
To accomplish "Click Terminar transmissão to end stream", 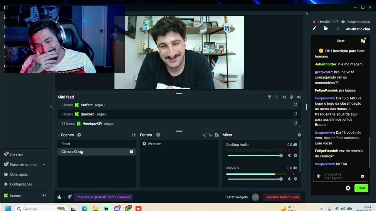I will tap(282, 197).
